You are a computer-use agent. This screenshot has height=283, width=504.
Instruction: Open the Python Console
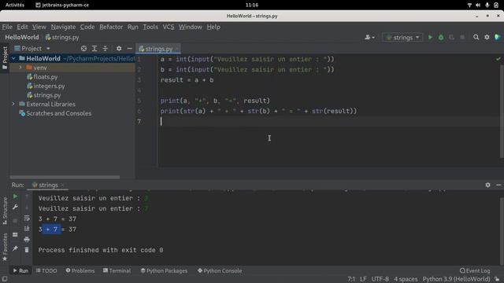coord(220,270)
